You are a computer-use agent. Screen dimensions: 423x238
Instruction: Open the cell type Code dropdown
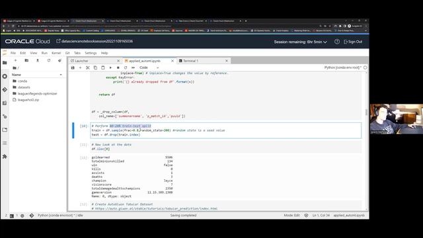pyautogui.click(x=149, y=67)
